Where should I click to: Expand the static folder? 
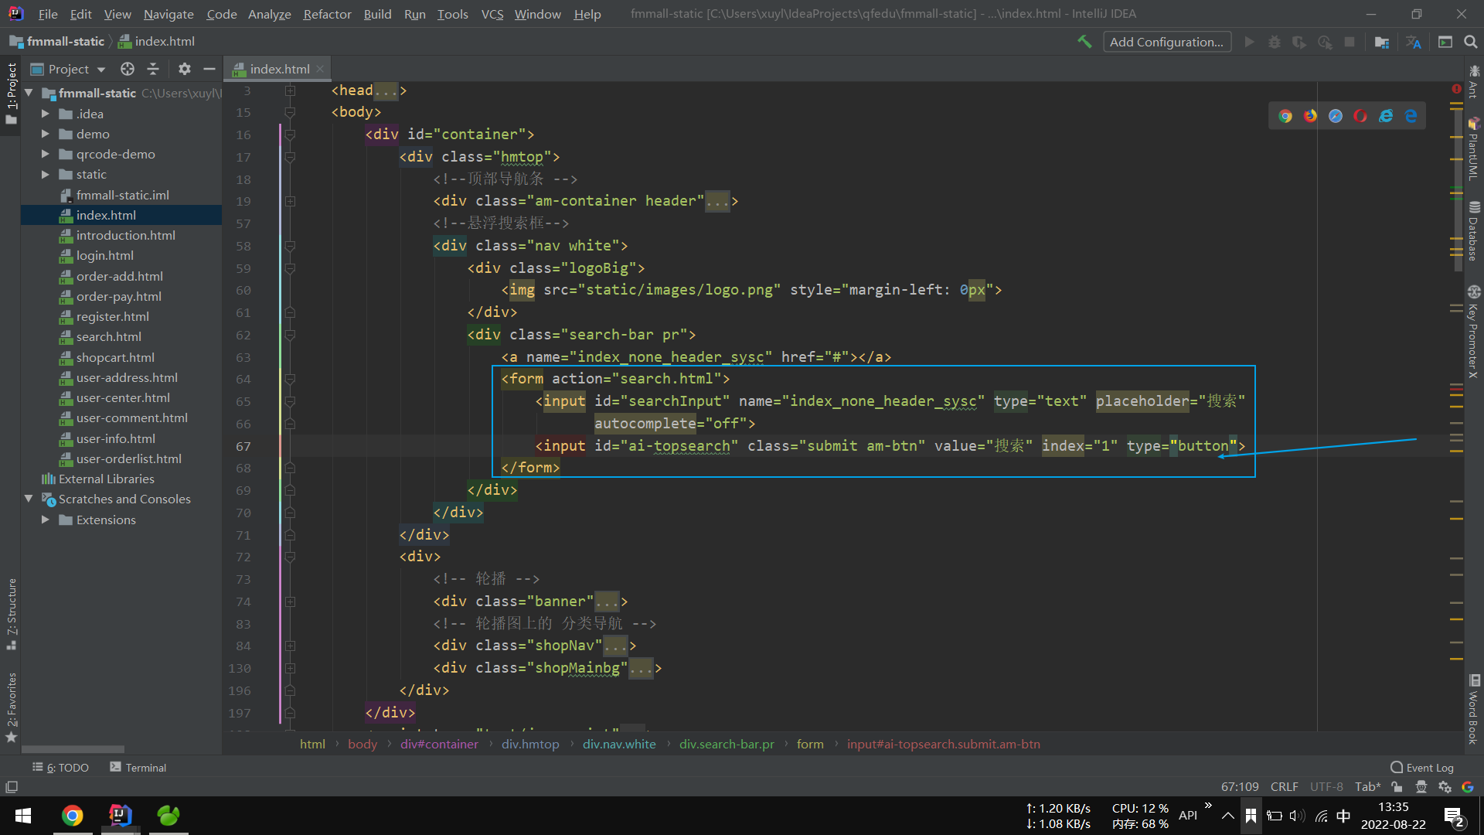pos(46,174)
